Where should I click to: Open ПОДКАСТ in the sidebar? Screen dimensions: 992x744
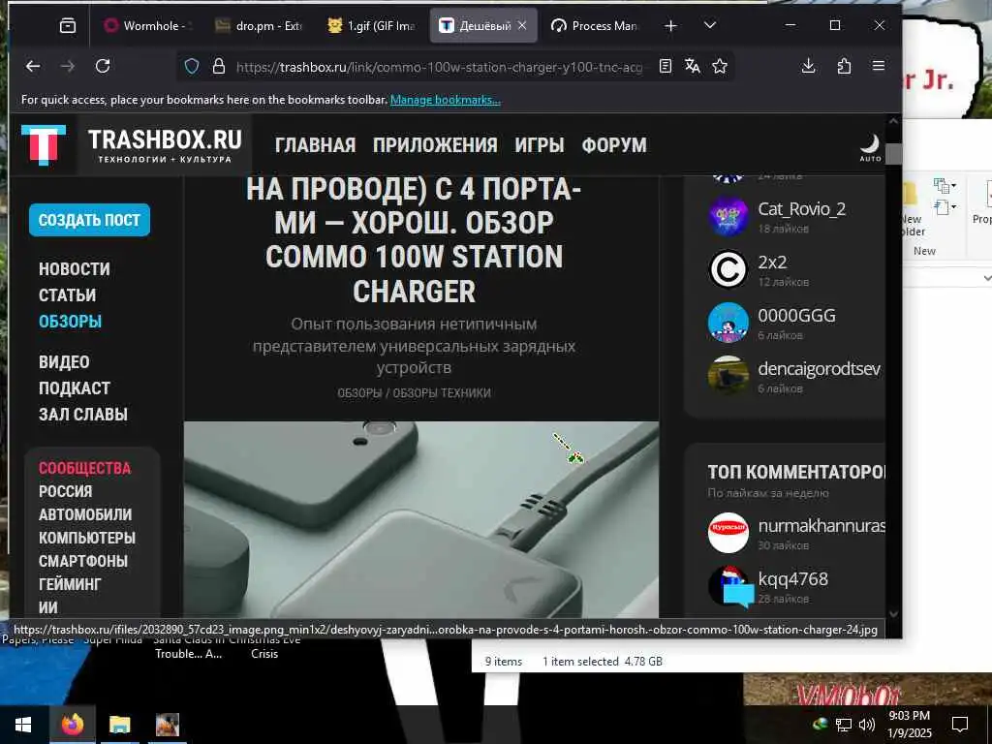coord(74,387)
